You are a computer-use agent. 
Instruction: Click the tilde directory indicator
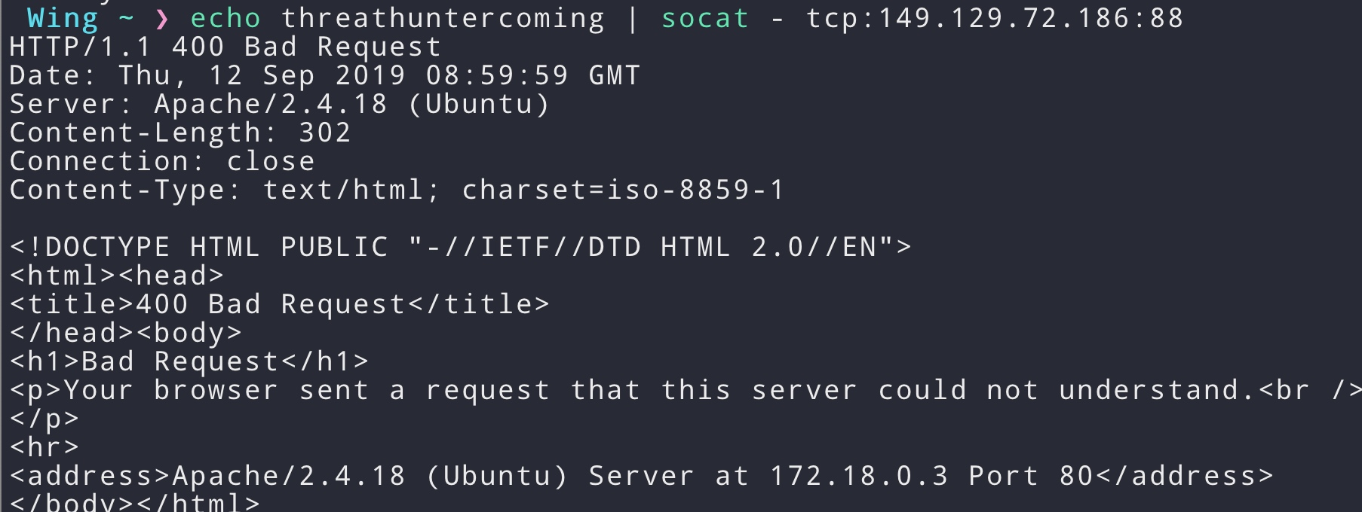(x=126, y=17)
